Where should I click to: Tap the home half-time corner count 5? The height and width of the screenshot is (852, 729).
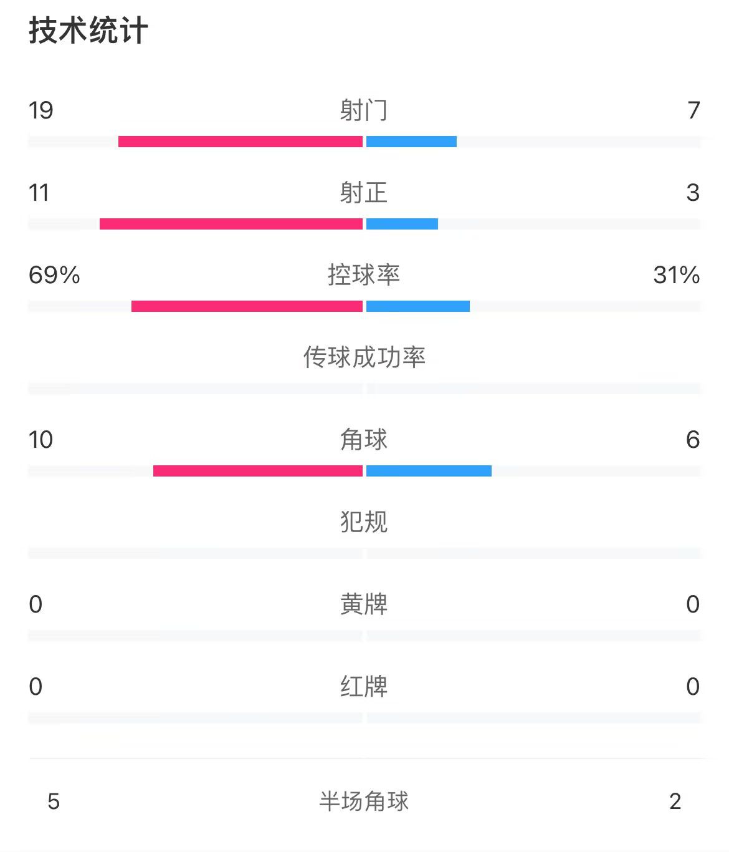click(x=54, y=801)
